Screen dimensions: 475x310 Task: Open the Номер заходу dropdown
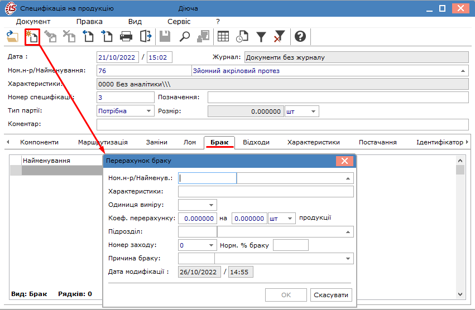[211, 245]
